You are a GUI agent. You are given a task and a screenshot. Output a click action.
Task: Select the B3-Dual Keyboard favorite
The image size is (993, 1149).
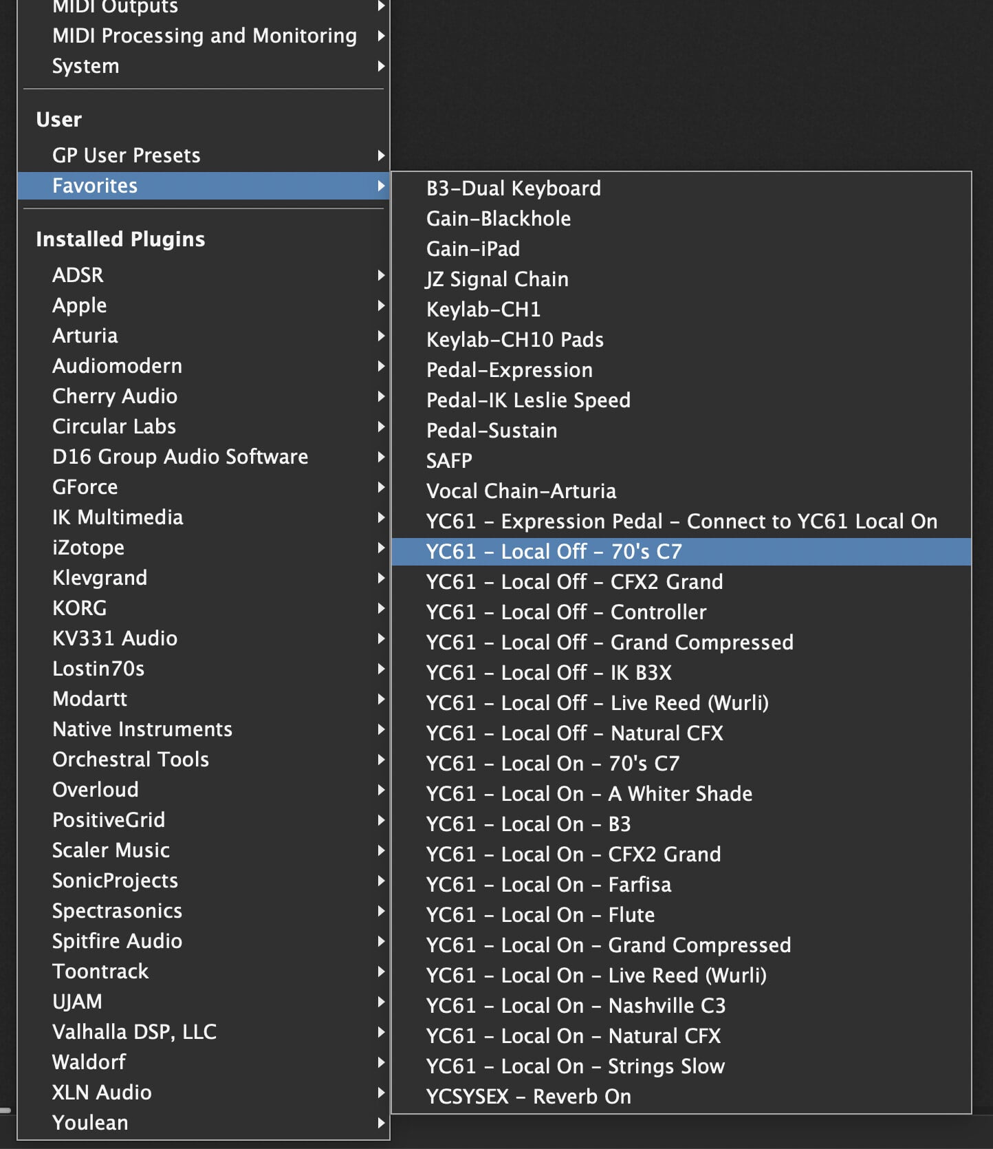tap(513, 188)
